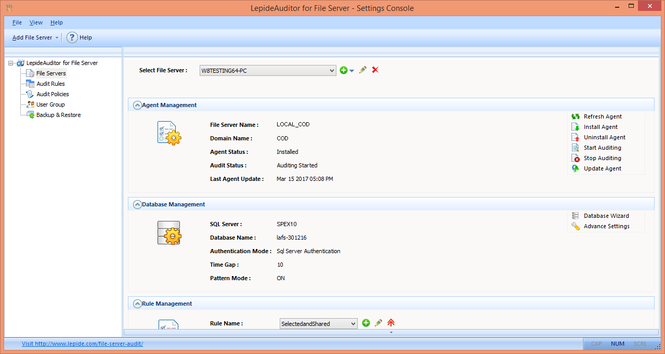Open the View menu

[x=36, y=22]
